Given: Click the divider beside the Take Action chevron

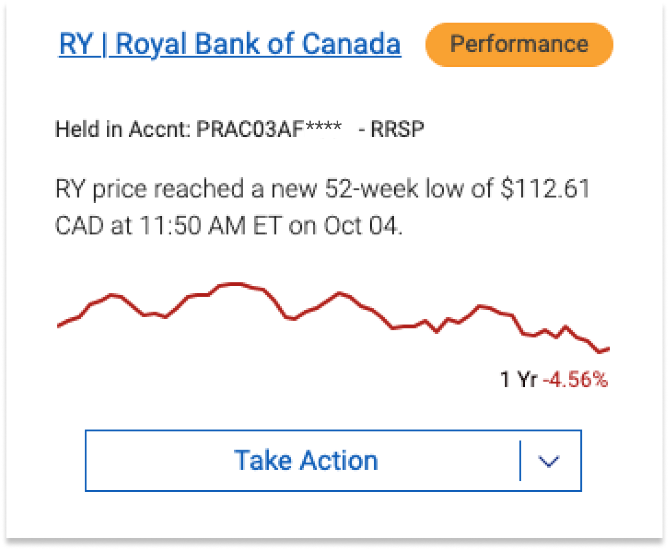Looking at the screenshot, I should (520, 461).
